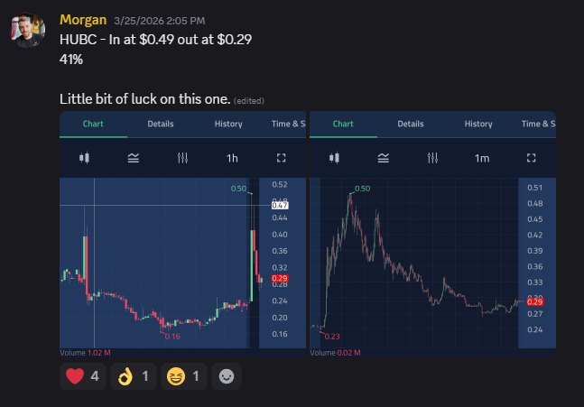Select Chart tab in right chart
Image resolution: width=584 pixels, height=407 pixels.
343,124
